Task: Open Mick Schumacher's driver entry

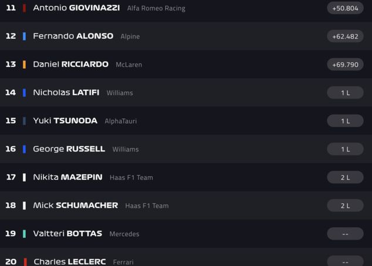Action: [x=75, y=206]
